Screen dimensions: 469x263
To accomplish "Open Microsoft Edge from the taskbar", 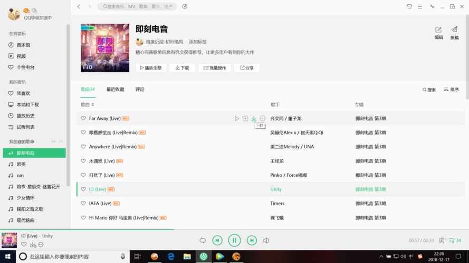I will pos(171,257).
